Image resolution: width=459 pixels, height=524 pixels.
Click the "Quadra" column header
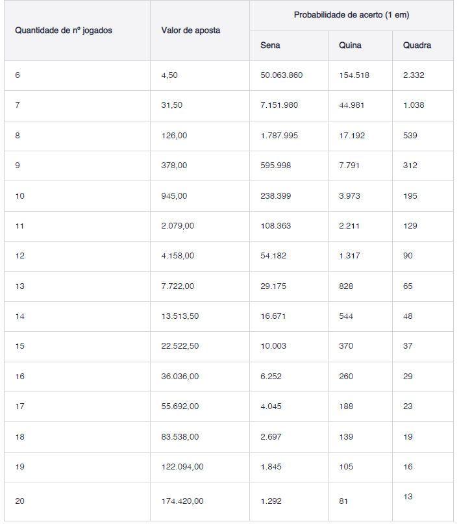417,45
